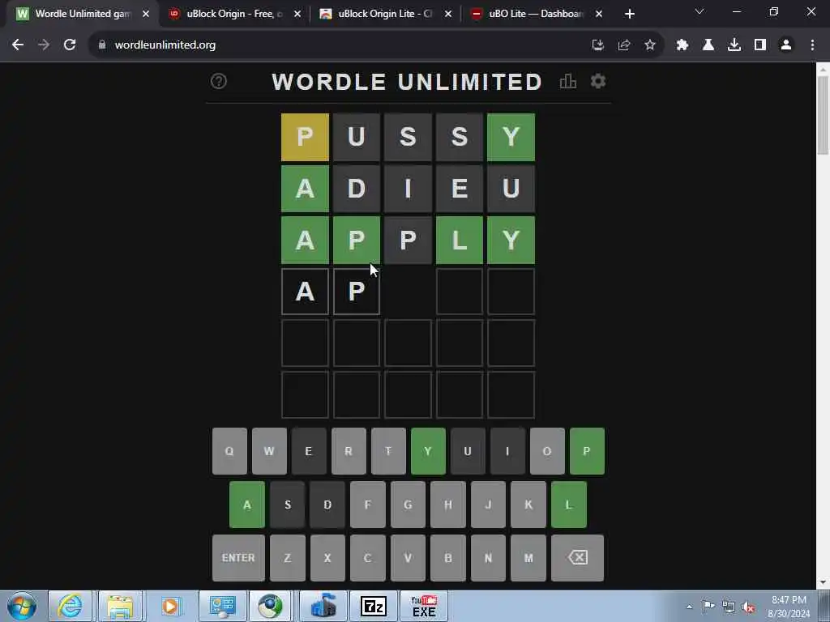Click the green Y key on the keyboard
This screenshot has width=830, height=622.
tap(428, 451)
